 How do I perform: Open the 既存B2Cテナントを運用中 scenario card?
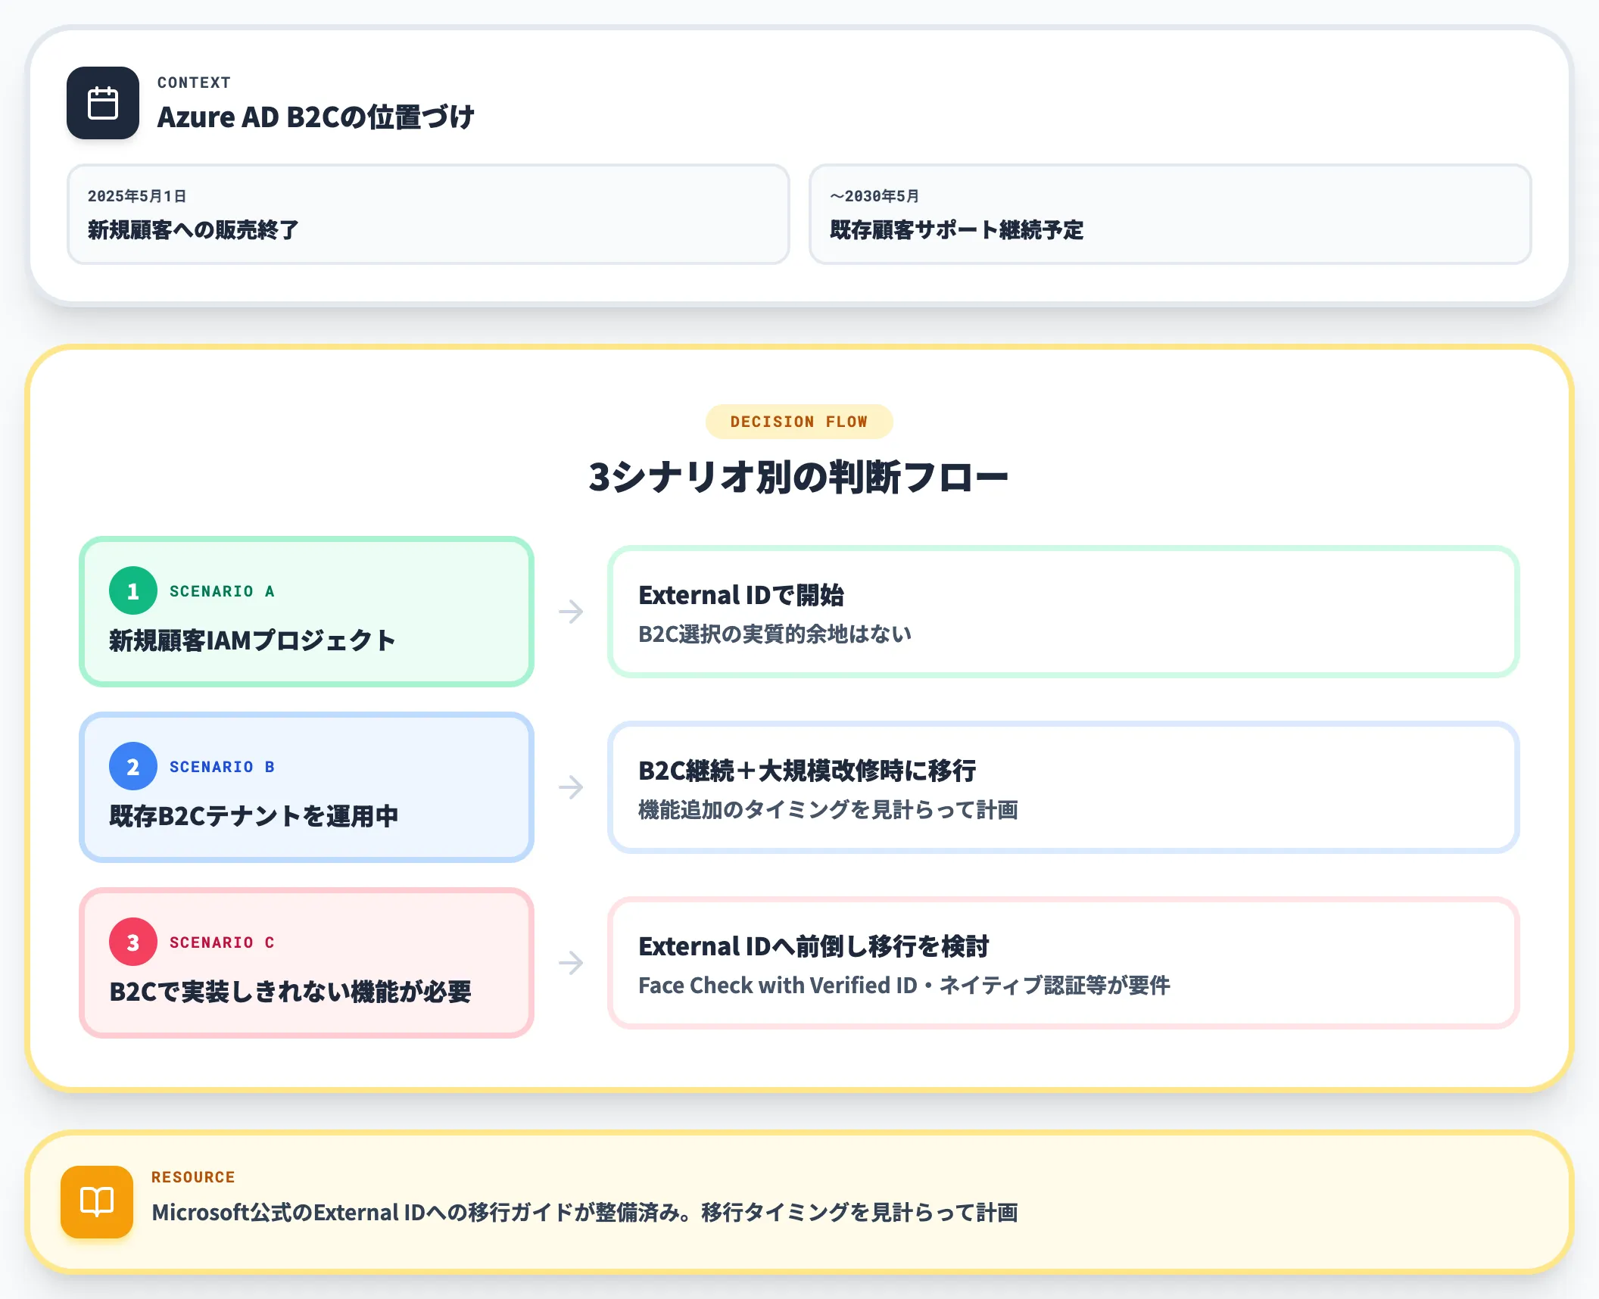pyautogui.click(x=307, y=787)
